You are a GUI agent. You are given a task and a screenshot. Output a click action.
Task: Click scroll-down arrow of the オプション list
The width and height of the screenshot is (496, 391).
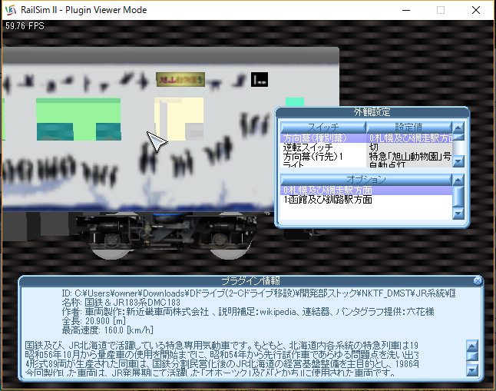click(458, 214)
